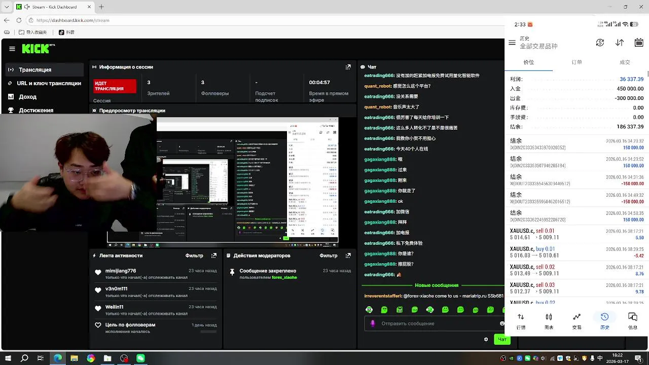Viewport: 649px width, 365px height.
Task: Open a new browser tab
Action: [x=101, y=7]
